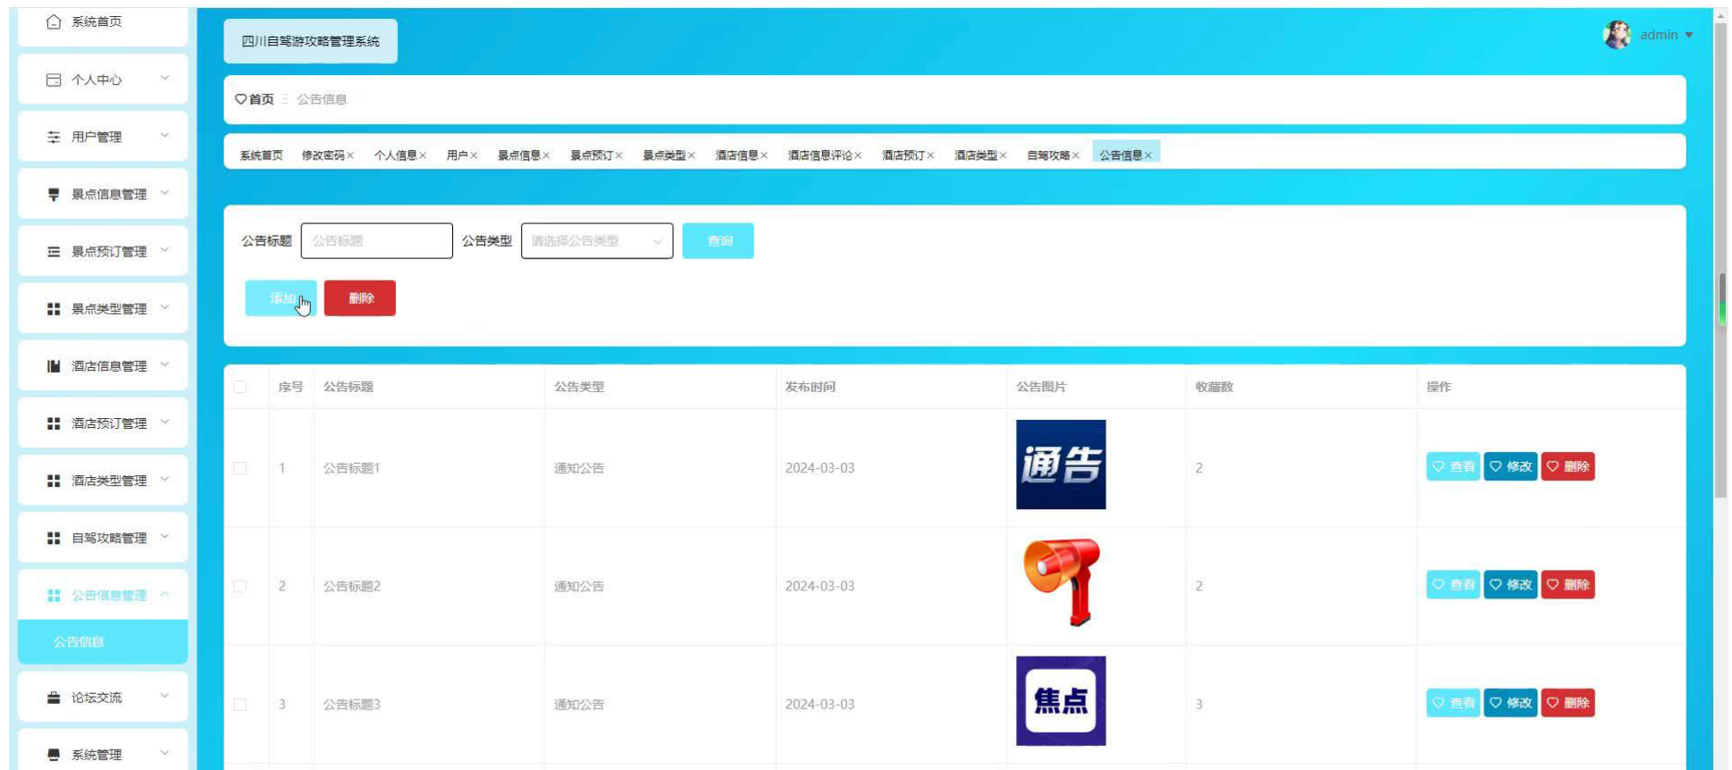Close the 景点预订 tab
Viewport: 1732px width, 770px height.
(618, 155)
